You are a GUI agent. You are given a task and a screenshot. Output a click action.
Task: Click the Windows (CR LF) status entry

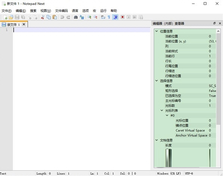(x=169, y=173)
